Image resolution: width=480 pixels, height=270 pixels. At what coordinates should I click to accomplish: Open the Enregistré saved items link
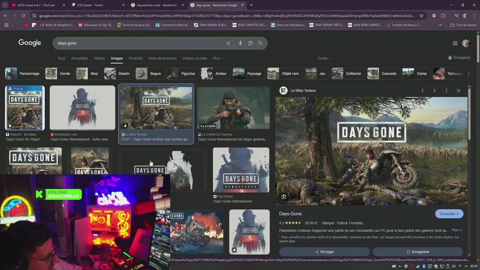click(x=459, y=58)
